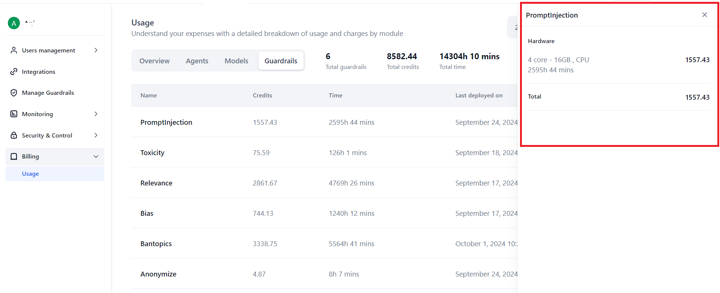Expand the Monitoring submenu arrow
The image size is (720, 293).
coord(96,114)
